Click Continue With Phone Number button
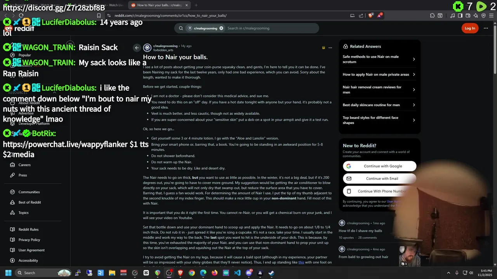Viewport: 497px width, 279px height. [379, 191]
